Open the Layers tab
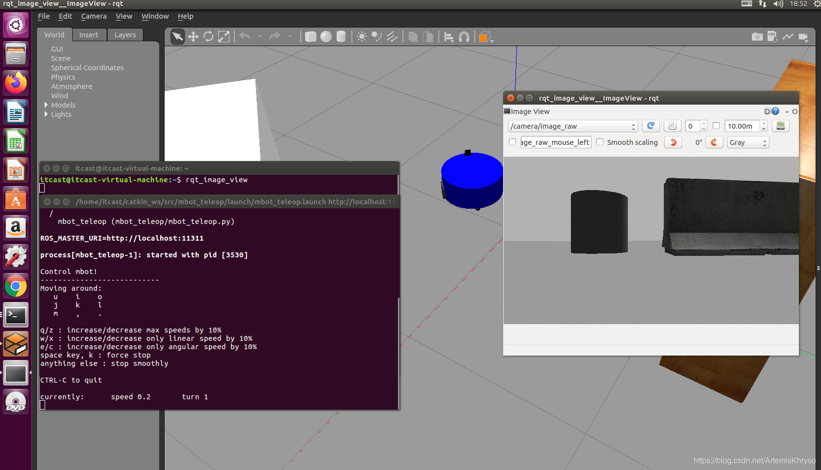 [125, 35]
